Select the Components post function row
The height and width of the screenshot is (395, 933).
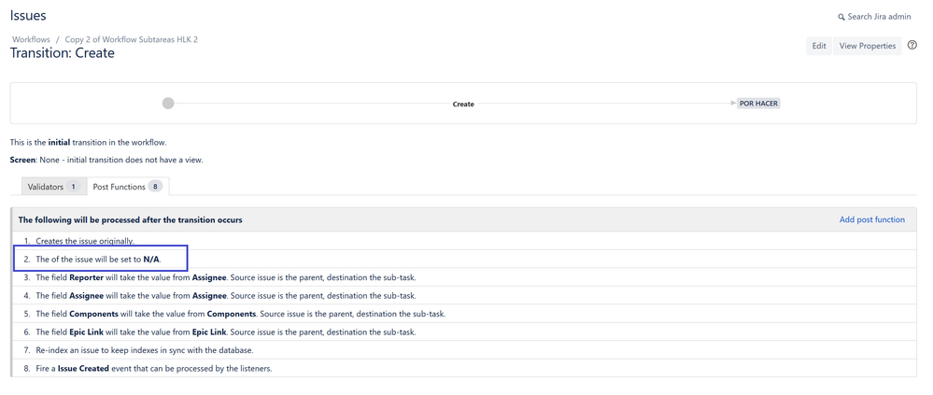click(x=464, y=314)
